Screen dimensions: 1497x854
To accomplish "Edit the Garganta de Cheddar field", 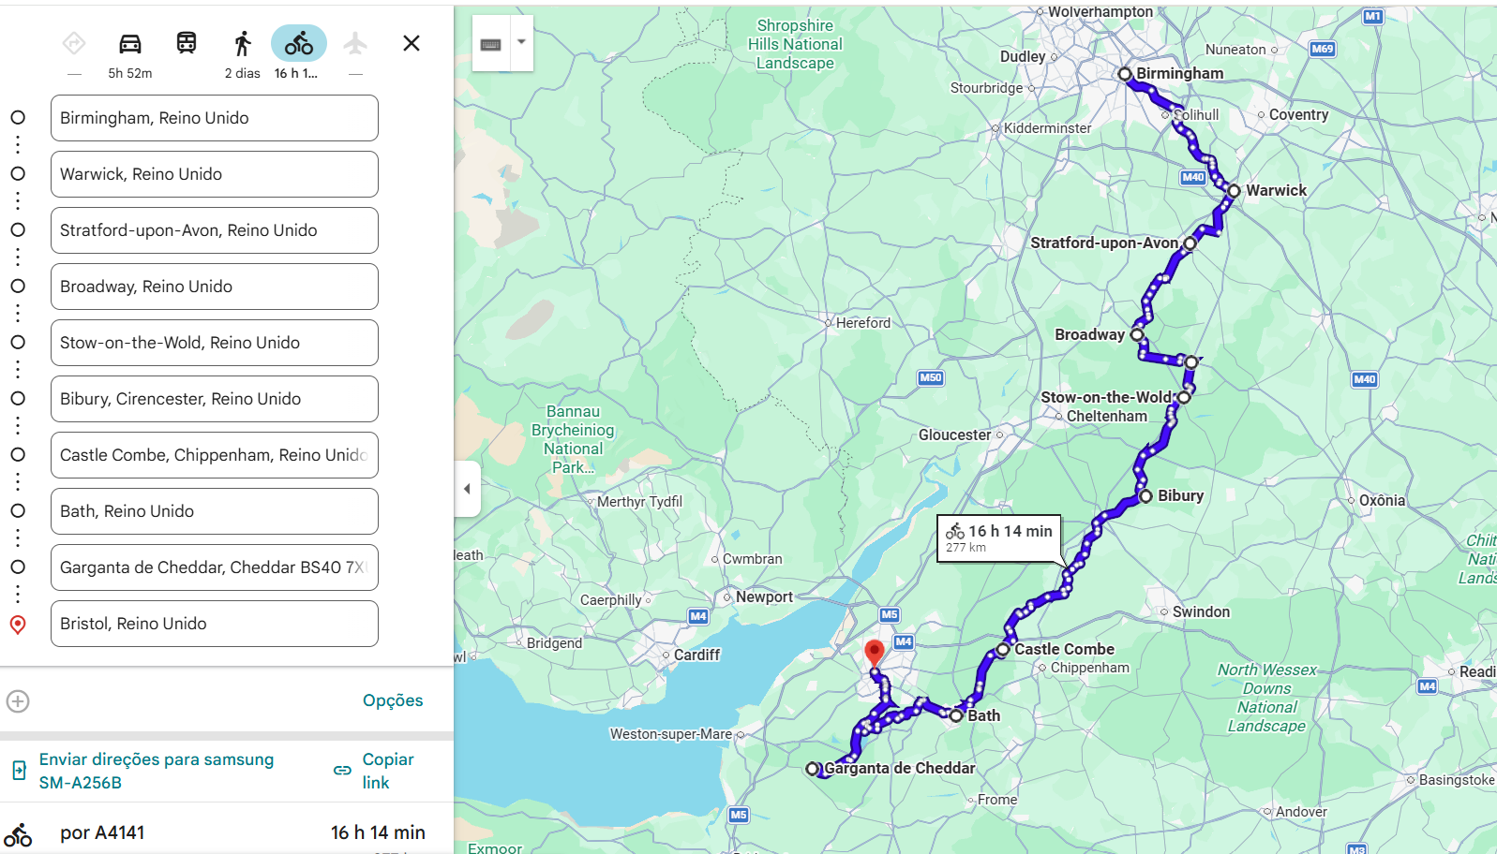I will [215, 567].
